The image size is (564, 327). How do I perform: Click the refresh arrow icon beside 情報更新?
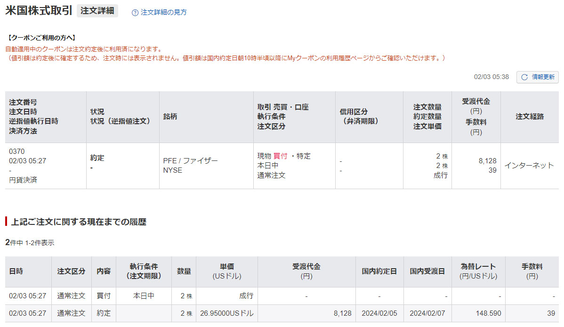[524, 77]
